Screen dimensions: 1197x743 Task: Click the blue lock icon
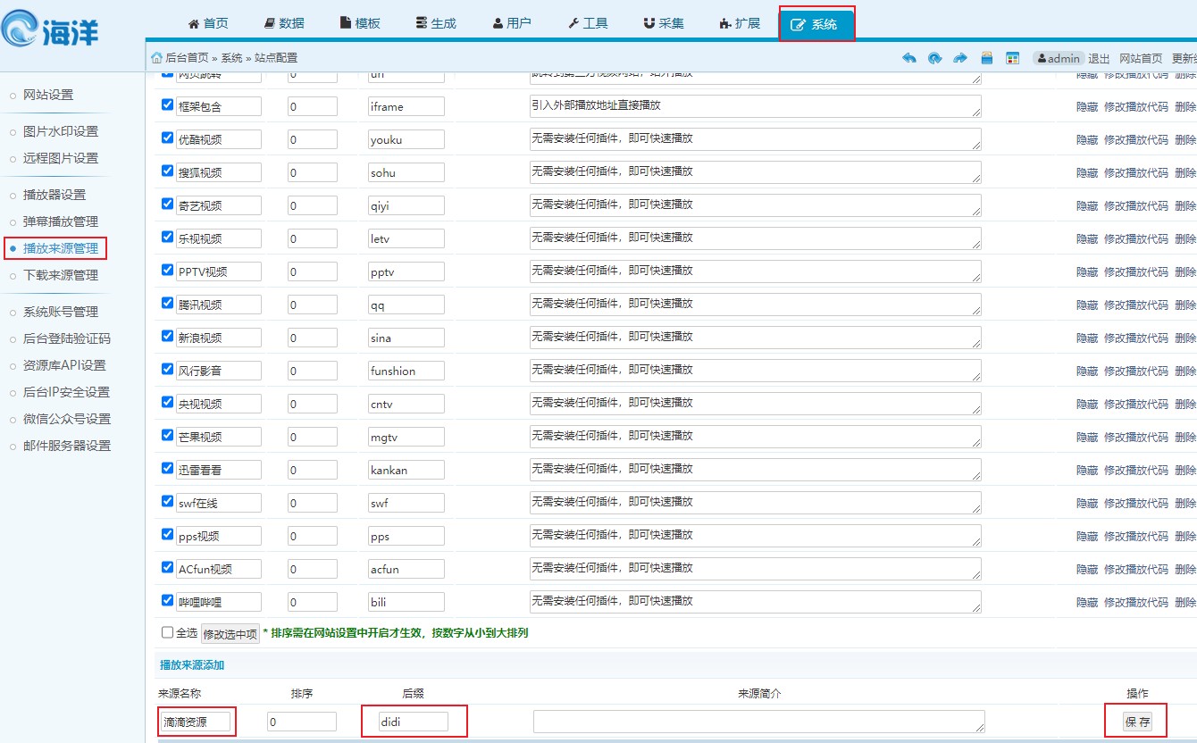point(986,58)
